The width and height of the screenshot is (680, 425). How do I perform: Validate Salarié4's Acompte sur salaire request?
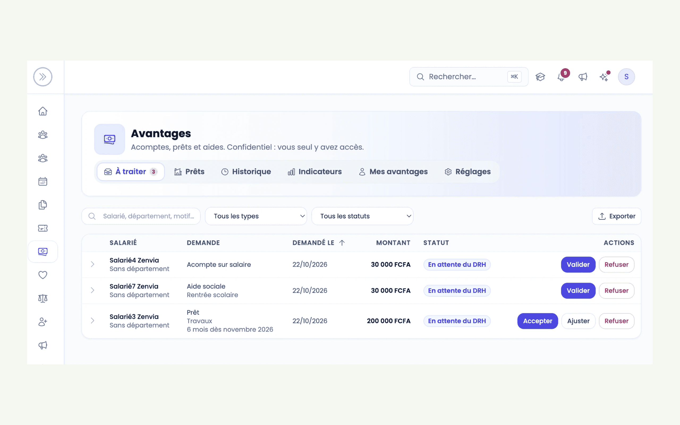coord(578,265)
